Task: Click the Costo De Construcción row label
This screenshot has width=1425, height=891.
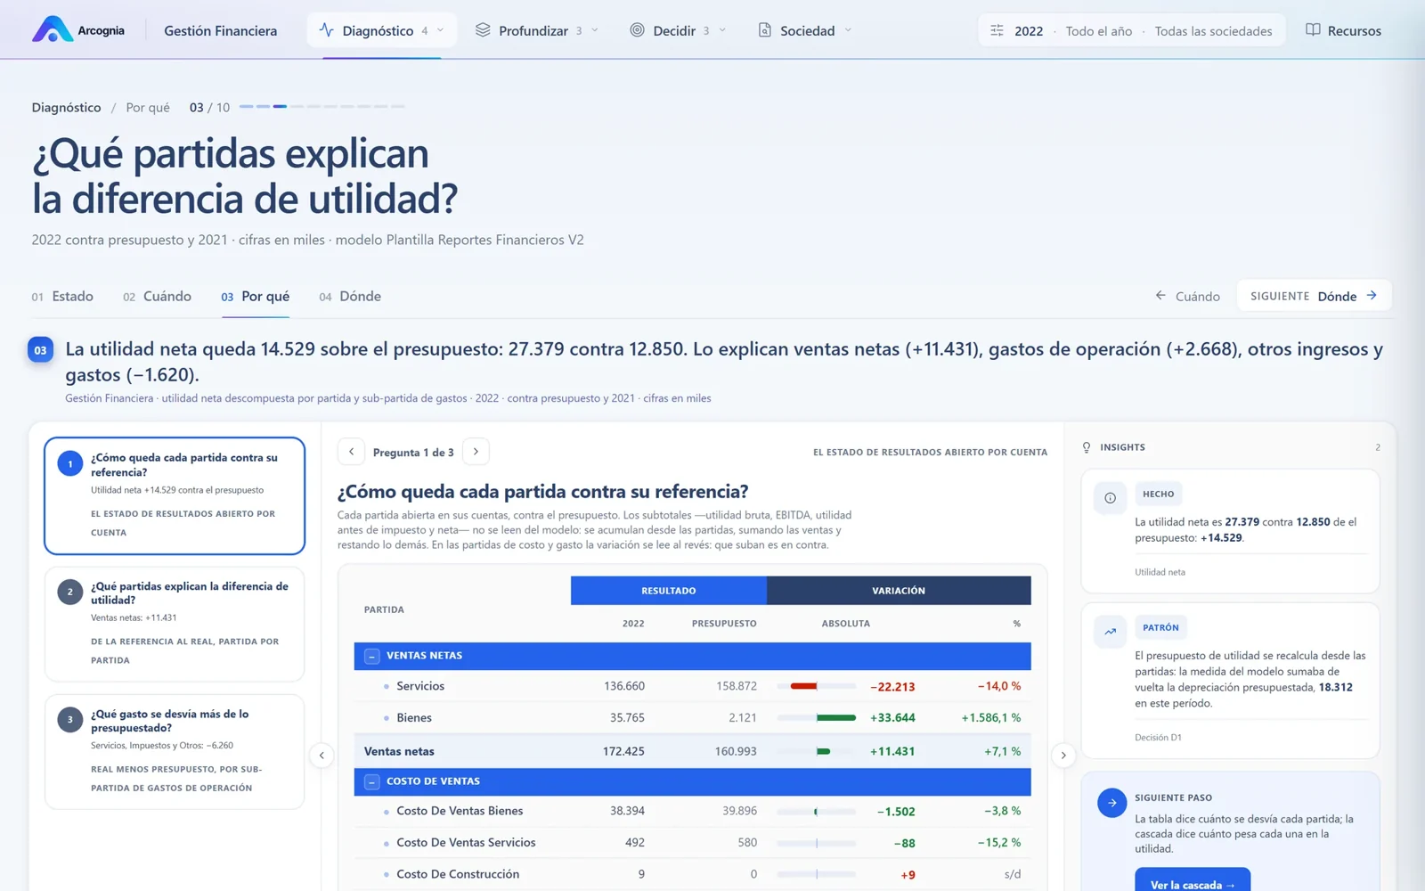Action: 458,874
